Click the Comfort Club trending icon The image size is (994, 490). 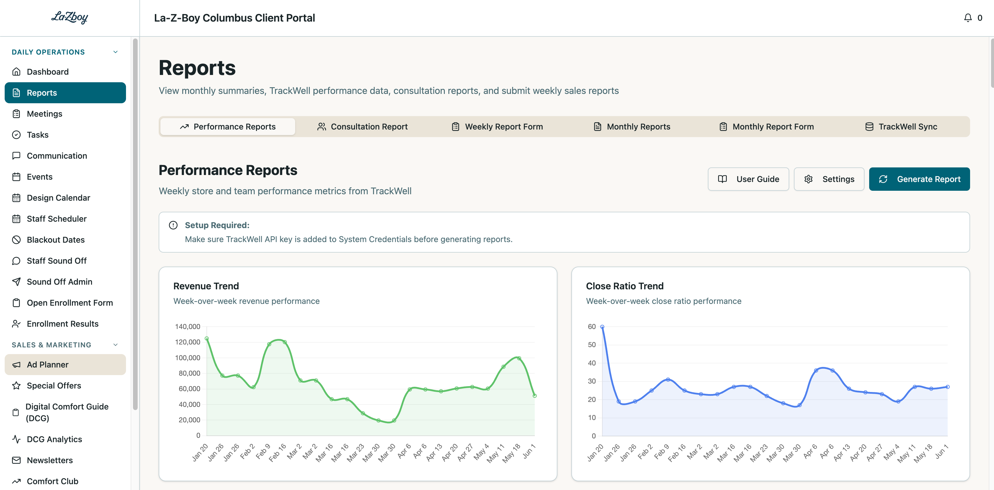tap(16, 481)
